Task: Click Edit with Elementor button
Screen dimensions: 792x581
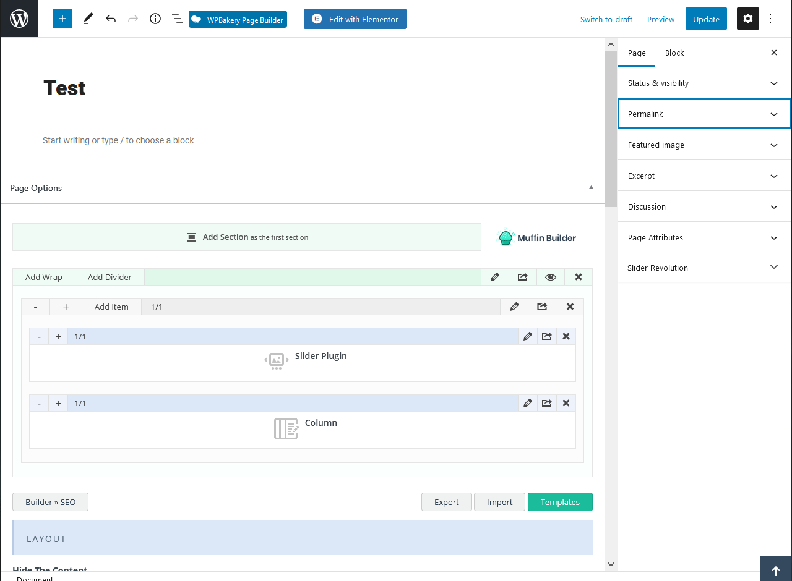Action: (355, 19)
